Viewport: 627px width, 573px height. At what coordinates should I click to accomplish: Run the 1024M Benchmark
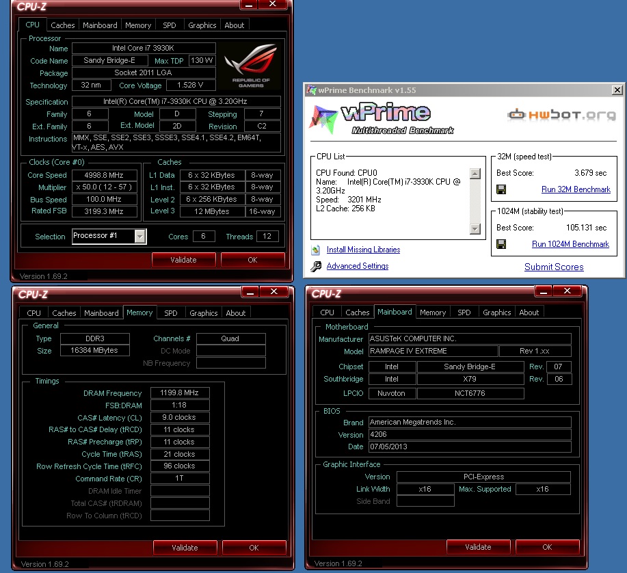[x=570, y=244]
